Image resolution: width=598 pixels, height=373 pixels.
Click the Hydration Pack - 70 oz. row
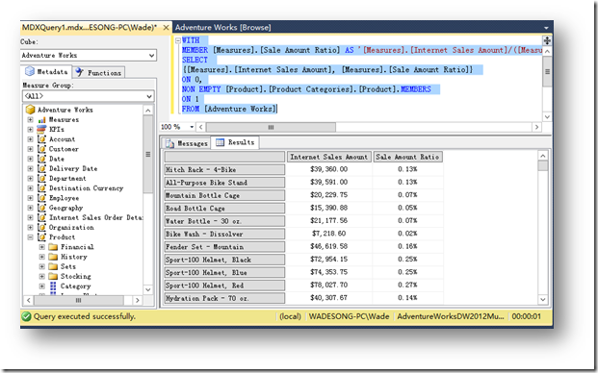[224, 298]
